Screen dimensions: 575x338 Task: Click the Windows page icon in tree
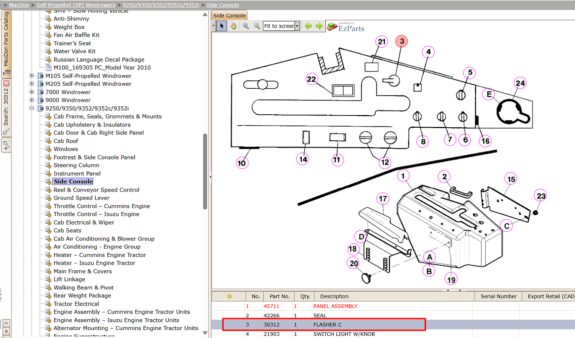pos(48,149)
